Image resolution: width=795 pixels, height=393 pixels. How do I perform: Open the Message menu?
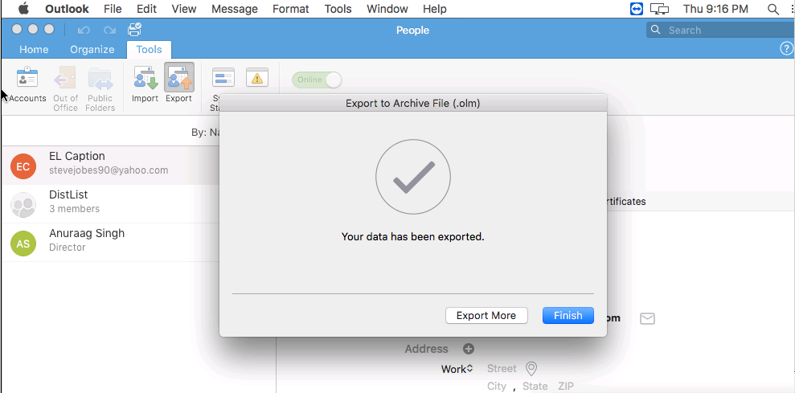(234, 9)
